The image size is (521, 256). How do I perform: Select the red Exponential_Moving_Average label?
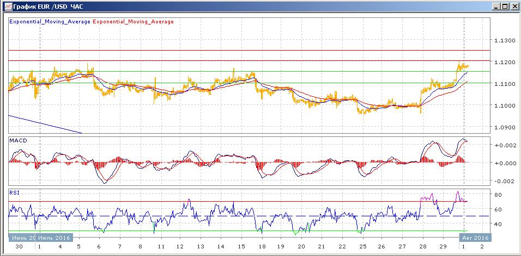coord(133,22)
